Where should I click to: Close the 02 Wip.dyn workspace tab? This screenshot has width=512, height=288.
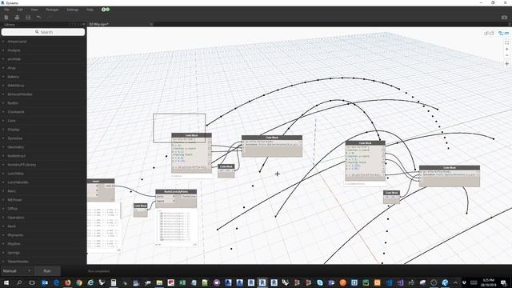click(x=151, y=24)
